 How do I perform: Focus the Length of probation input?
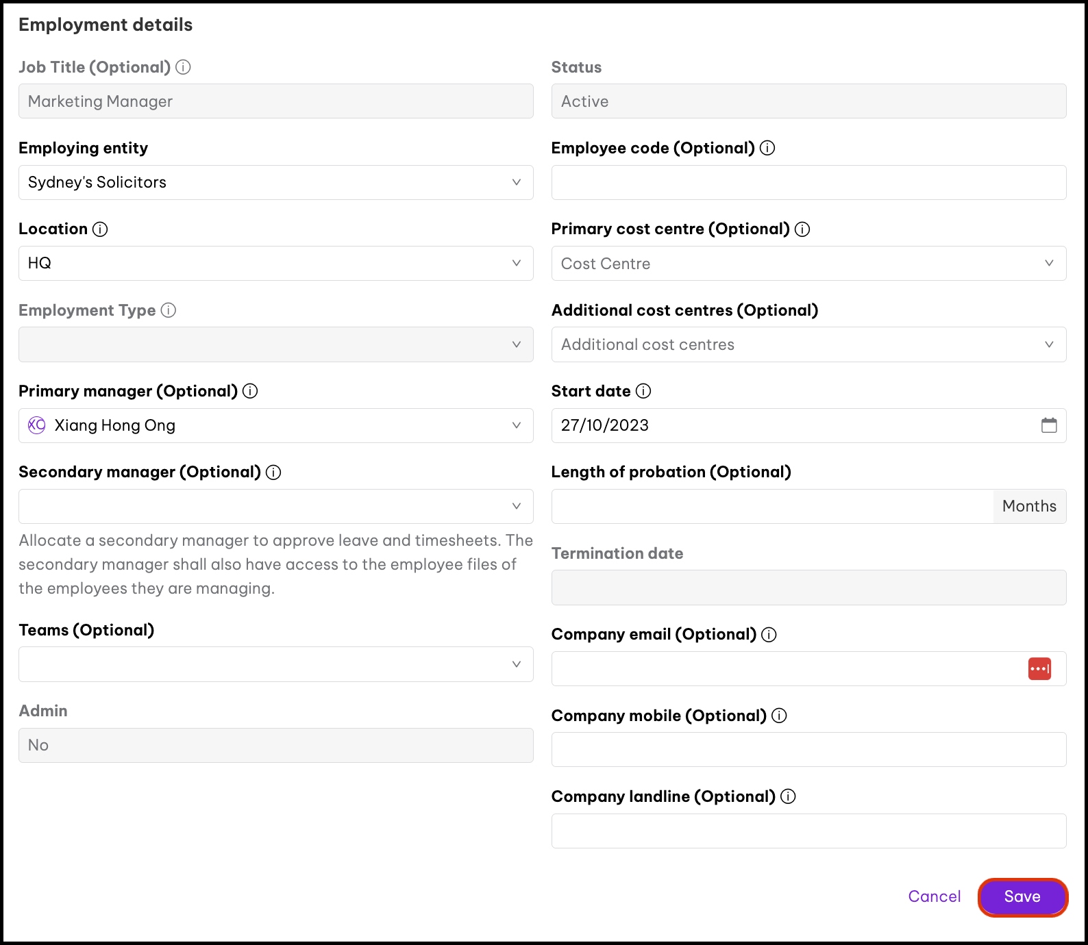point(772,507)
